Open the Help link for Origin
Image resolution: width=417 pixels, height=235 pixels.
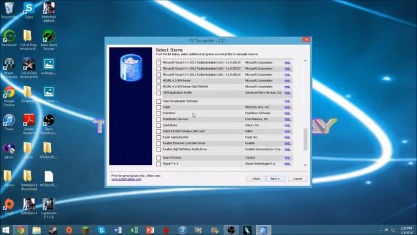pyautogui.click(x=287, y=107)
